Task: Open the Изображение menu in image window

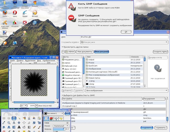Action: 49,60
